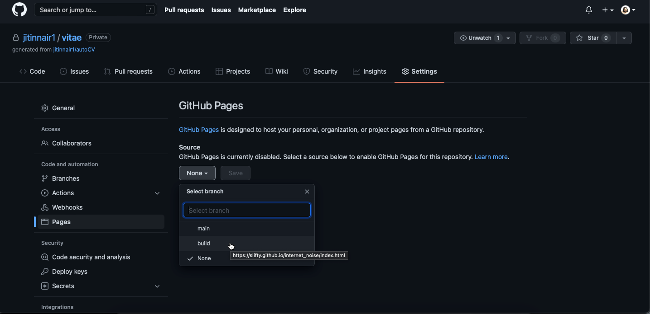Expand the Unwatch dropdown arrow
650x314 pixels.
click(509, 38)
